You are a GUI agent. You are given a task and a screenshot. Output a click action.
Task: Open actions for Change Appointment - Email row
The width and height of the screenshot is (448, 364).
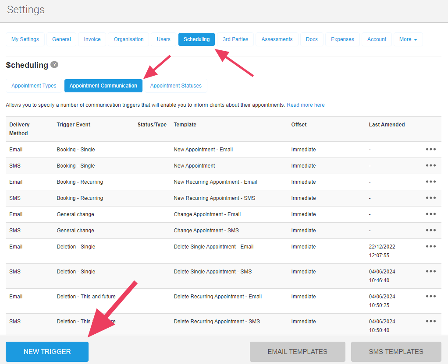[430, 214]
